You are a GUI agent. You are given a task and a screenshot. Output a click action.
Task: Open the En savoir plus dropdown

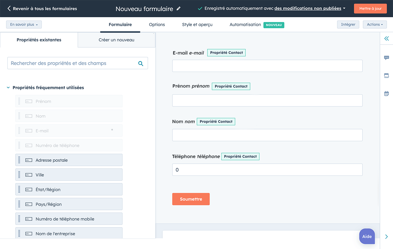[x=24, y=24]
